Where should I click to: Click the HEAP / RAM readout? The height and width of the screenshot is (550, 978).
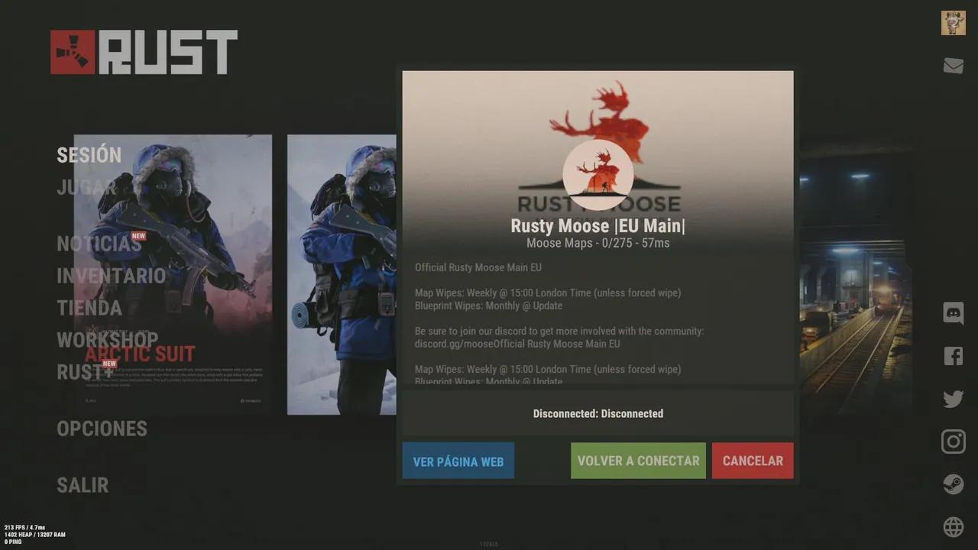(34, 535)
